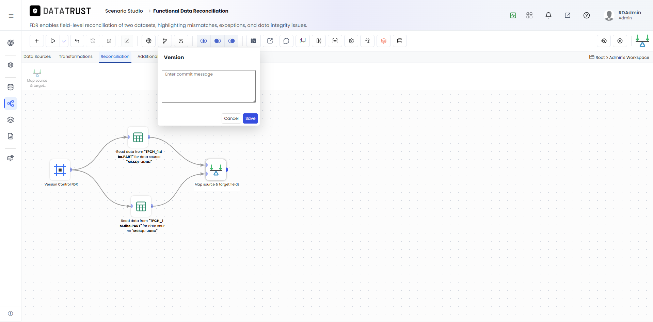
Task: Click the external link header icon
Action: (x=568, y=15)
